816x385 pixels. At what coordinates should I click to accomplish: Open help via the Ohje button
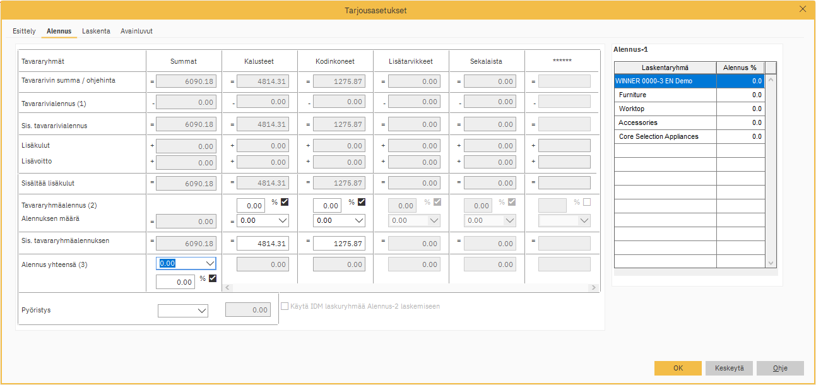pos(780,368)
